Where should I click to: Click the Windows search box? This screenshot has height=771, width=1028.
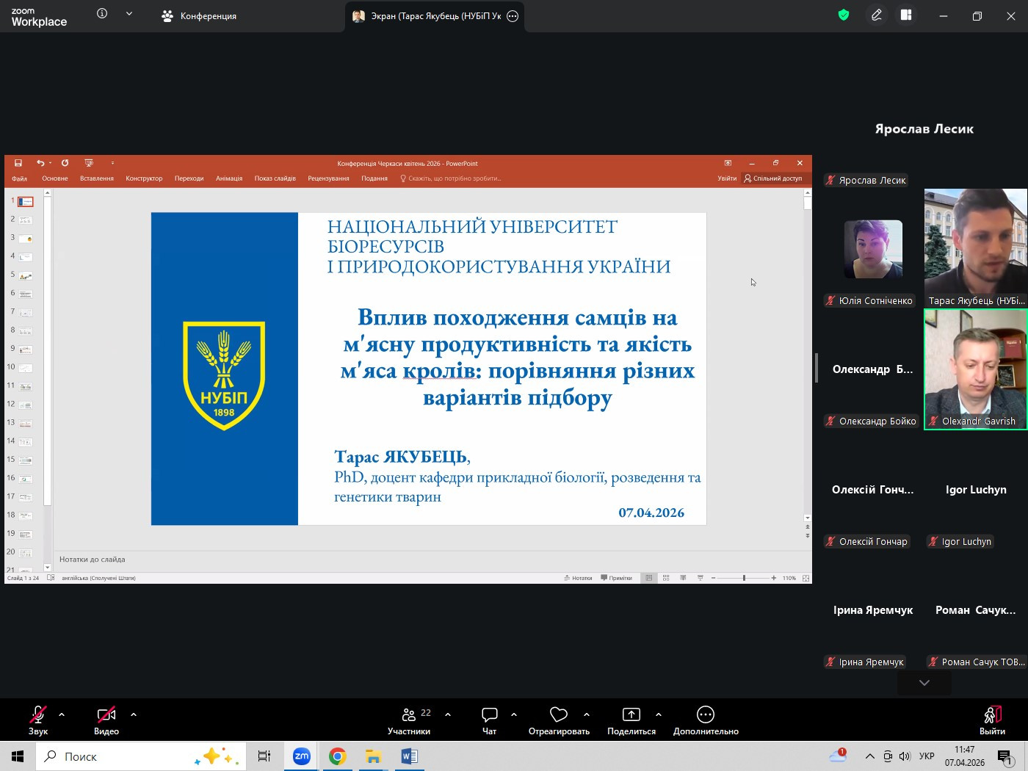click(x=140, y=756)
